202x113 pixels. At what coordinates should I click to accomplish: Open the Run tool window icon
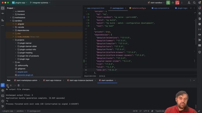[x=3, y=85]
